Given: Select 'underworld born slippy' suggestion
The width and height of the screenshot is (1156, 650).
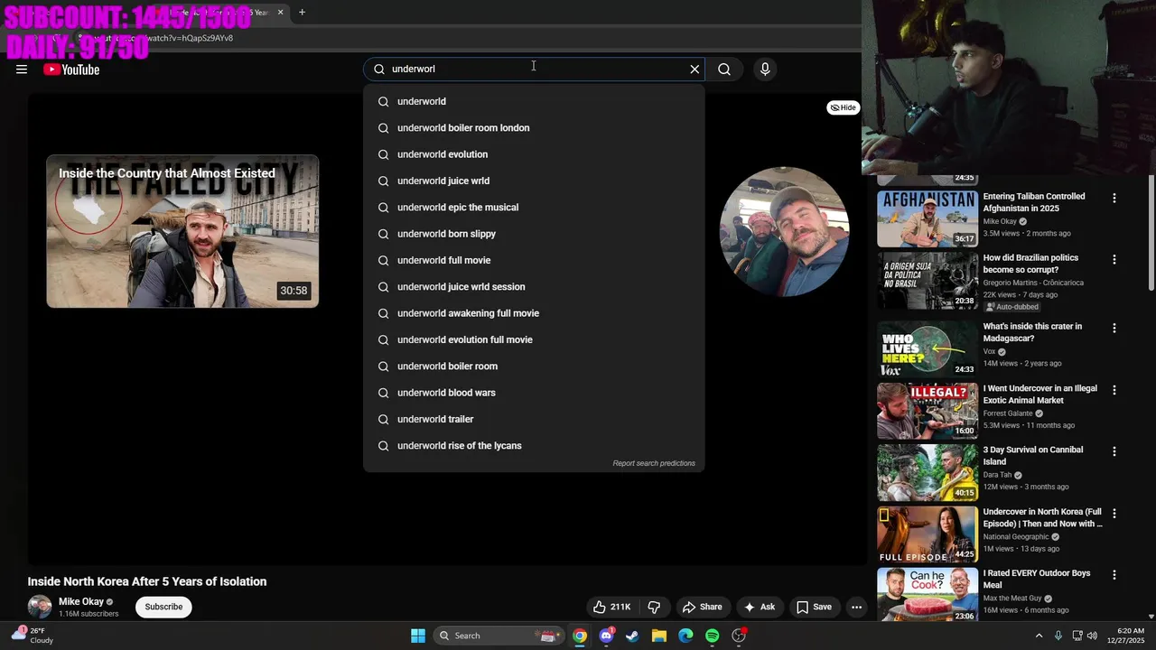Looking at the screenshot, I should [x=534, y=234].
